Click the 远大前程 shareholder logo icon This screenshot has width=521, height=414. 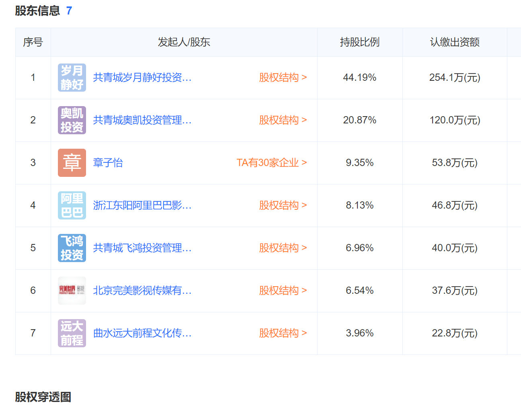coord(72,333)
